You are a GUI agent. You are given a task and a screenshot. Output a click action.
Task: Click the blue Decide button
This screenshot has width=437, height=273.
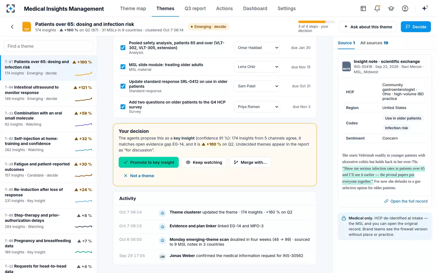coord(416,27)
